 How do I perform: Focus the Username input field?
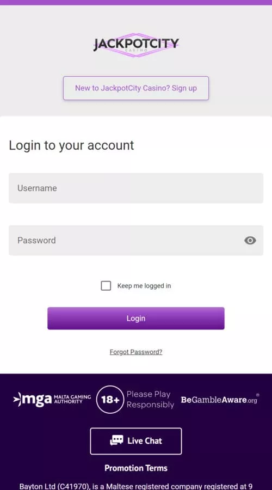136,188
